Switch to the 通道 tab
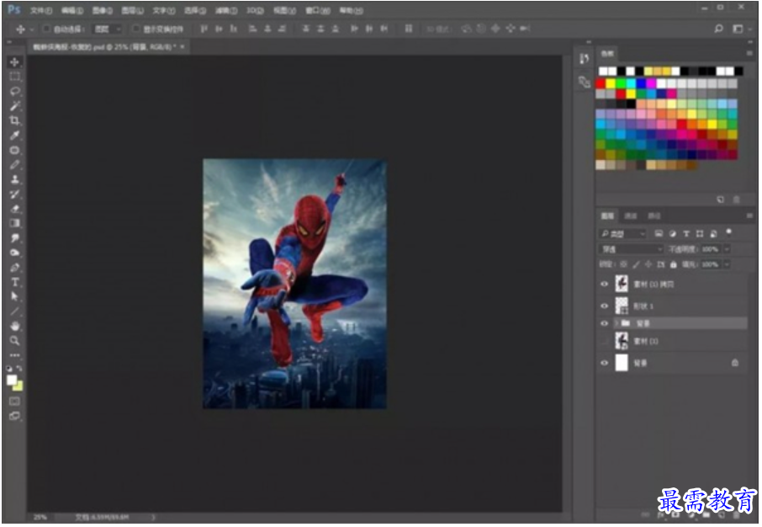The height and width of the screenshot is (527, 762). 631,216
